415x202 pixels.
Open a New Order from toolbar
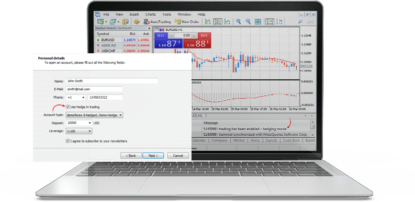click(187, 21)
